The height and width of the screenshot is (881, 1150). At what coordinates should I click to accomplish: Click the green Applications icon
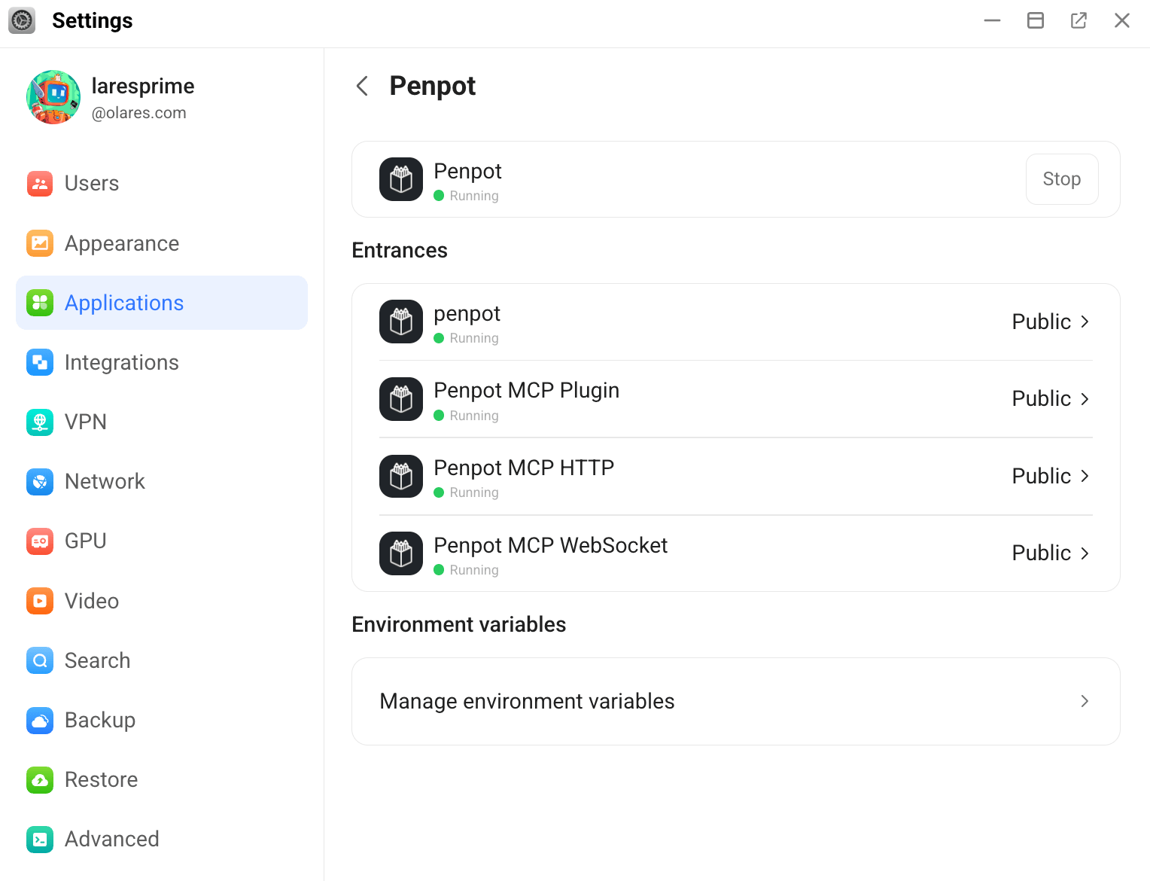[40, 303]
